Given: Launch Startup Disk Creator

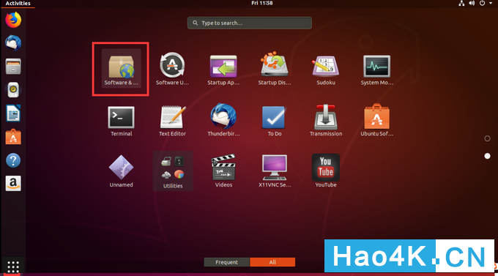Looking at the screenshot, I should [275, 69].
